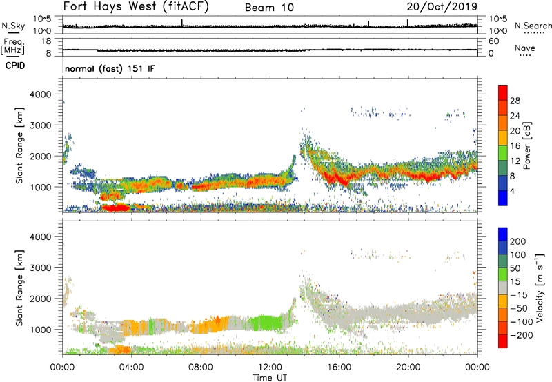Click the "N.Sky" legend label
Screen dimensions: 552x382
13,26
